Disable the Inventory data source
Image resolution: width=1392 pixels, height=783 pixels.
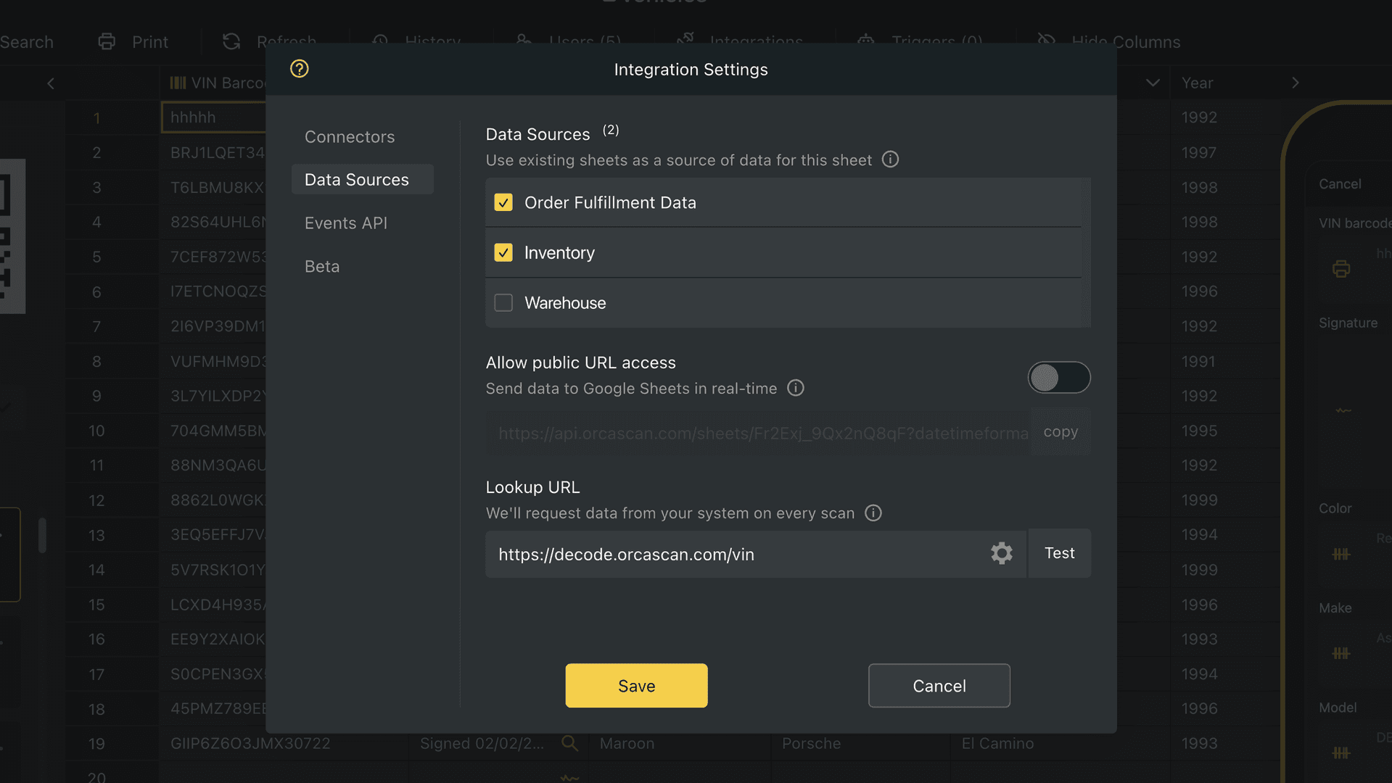click(503, 252)
